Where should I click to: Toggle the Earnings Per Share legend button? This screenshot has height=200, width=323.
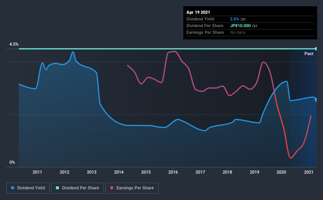coord(132,188)
